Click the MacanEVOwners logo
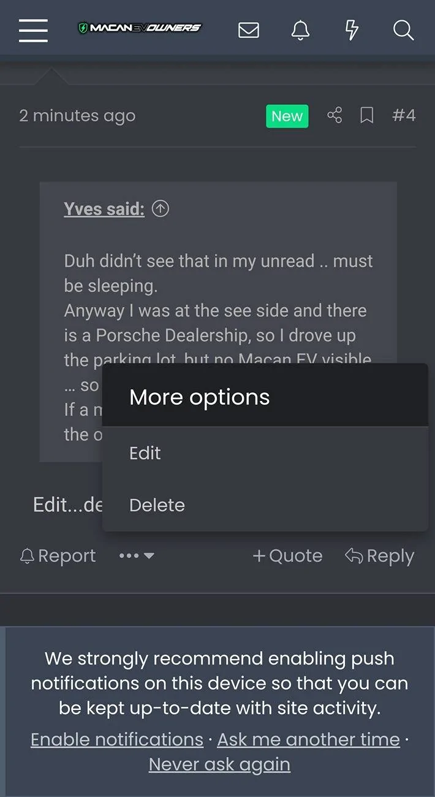This screenshot has width=435, height=797. [140, 28]
